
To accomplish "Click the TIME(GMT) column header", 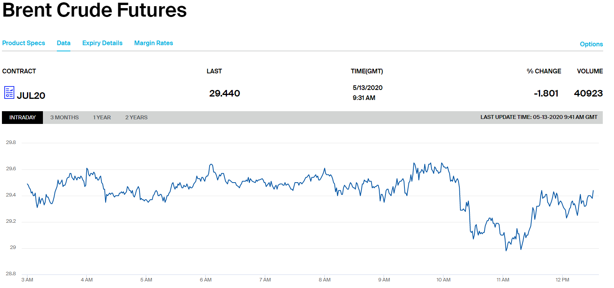I will pos(367,71).
